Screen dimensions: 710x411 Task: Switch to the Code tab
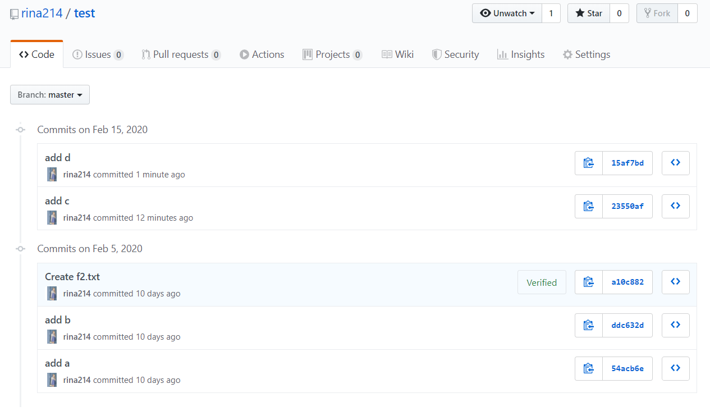pos(36,54)
